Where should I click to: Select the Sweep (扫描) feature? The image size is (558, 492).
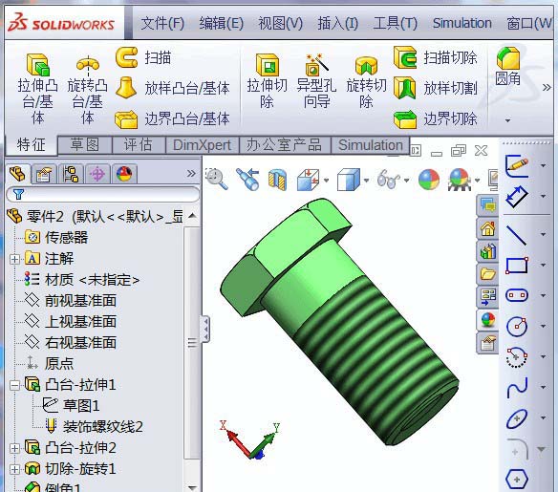(143, 57)
